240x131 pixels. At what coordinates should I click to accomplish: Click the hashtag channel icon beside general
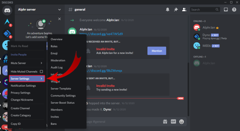click(x=70, y=10)
